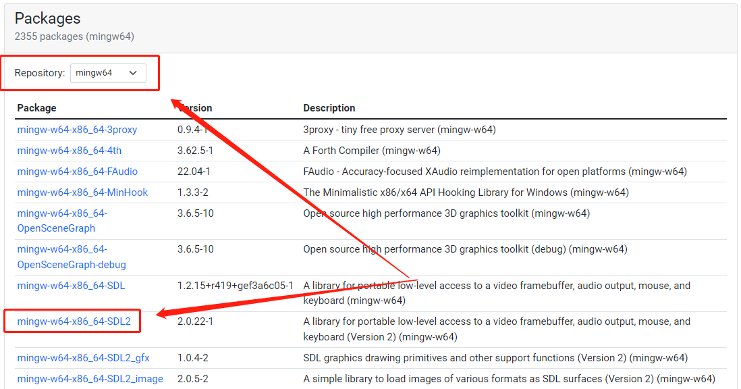The image size is (741, 389).
Task: Click the Package column header
Action: click(36, 108)
